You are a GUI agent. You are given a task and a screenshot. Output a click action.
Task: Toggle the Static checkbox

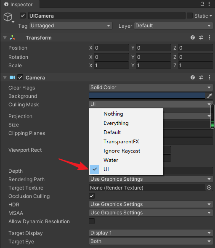pyautogui.click(x=190, y=16)
